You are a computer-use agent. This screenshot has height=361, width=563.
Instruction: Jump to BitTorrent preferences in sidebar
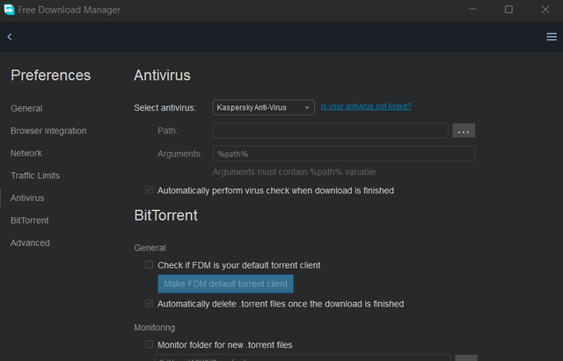tap(29, 220)
